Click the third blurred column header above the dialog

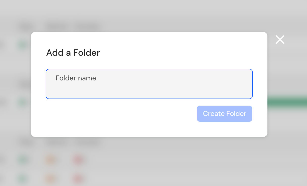click(x=87, y=26)
